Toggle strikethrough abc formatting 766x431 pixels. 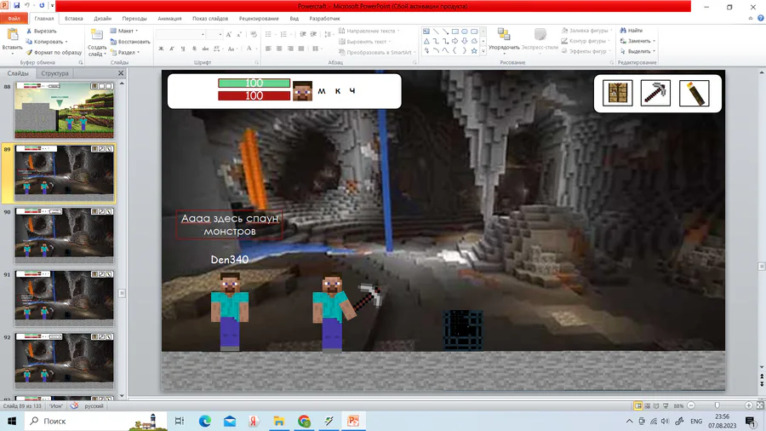[x=205, y=49]
